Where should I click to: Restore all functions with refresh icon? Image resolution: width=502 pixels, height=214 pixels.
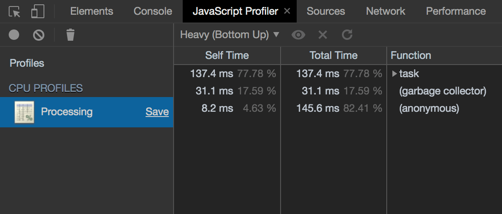(347, 35)
